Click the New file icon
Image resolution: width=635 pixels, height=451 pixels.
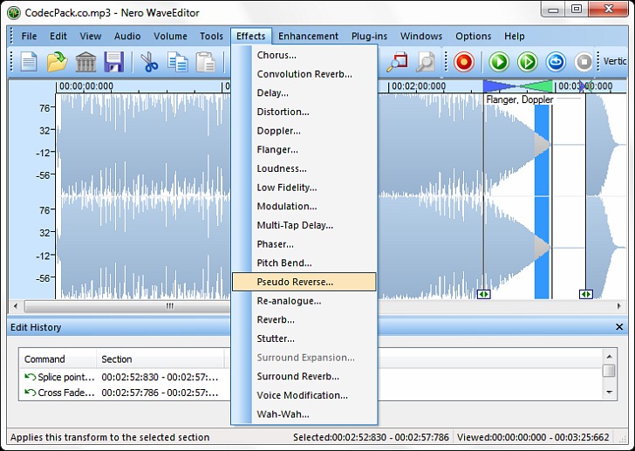point(29,62)
